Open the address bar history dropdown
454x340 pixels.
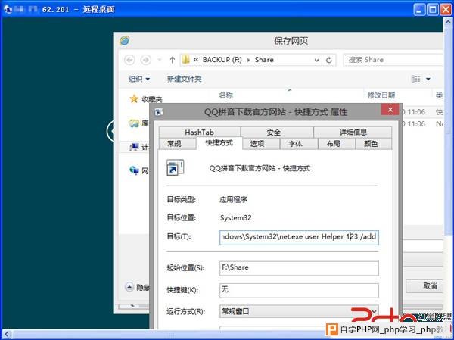tap(316, 60)
